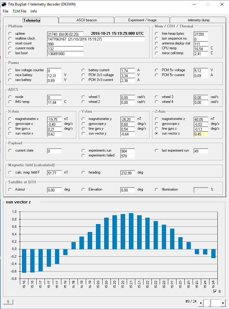Select the IMU temp radio button
Screen dimensions: 229x309
point(10,102)
